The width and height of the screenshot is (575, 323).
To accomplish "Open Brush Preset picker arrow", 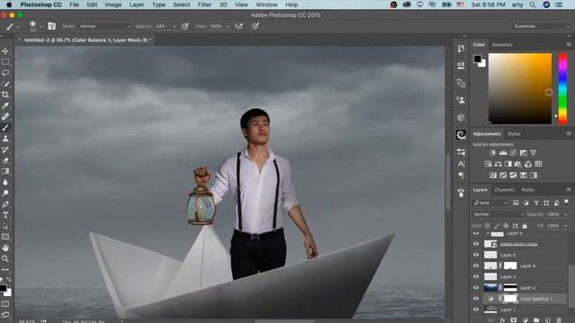I will [40, 26].
